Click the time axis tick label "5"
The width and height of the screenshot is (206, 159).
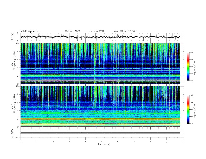(102, 142)
